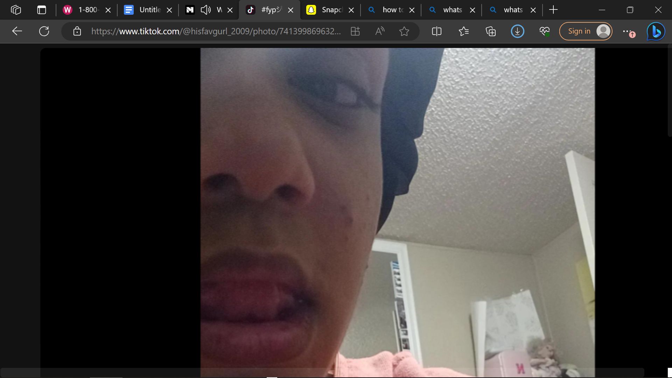Open the Bing Copilot sidebar
This screenshot has width=672, height=378.
tap(656, 31)
